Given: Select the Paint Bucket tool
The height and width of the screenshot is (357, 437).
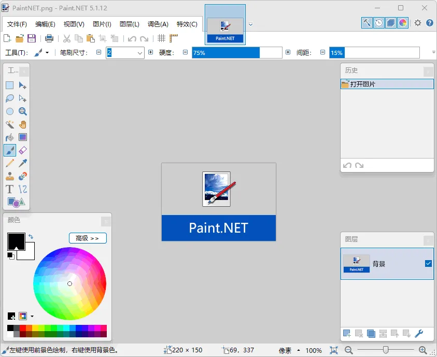Looking at the screenshot, I should (10, 137).
